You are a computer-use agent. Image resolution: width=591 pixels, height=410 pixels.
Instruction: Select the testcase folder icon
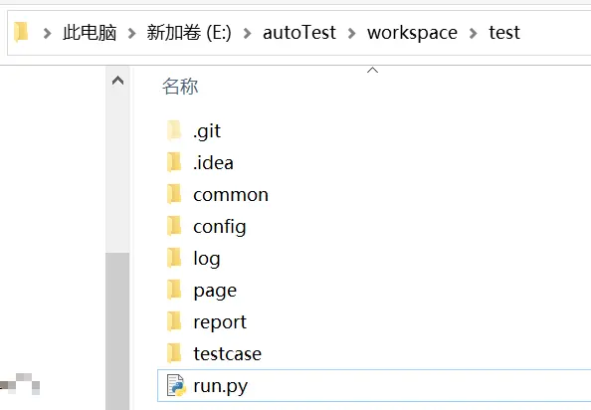(174, 353)
